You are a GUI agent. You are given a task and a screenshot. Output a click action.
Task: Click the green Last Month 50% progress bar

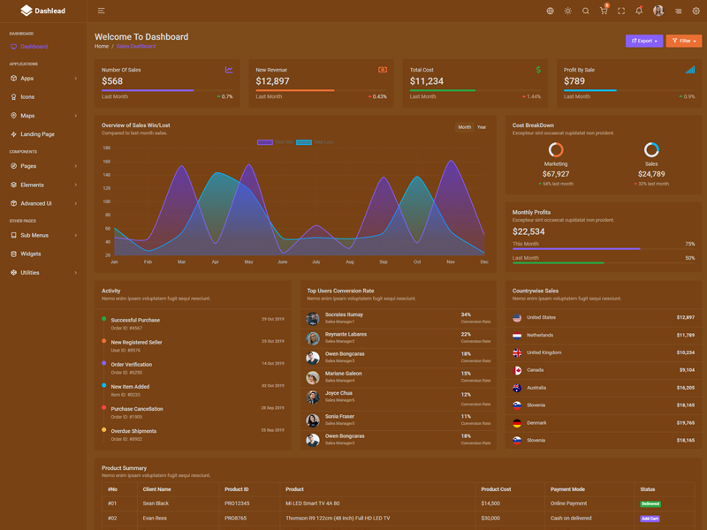[604, 262]
